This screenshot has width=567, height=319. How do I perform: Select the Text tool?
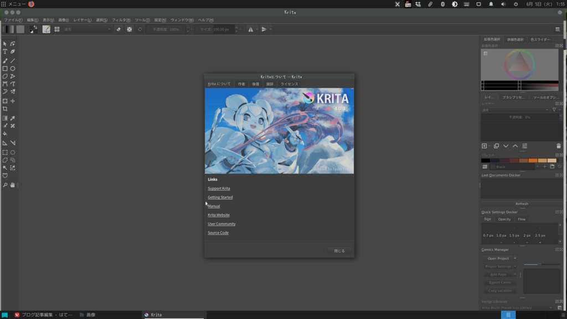pyautogui.click(x=5, y=52)
